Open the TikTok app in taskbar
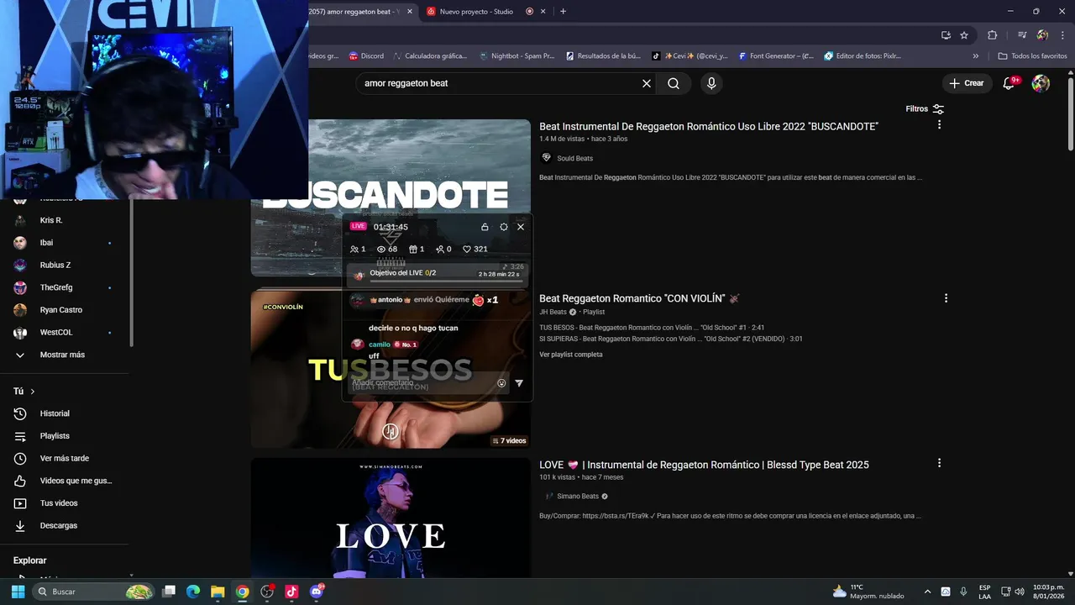 [291, 592]
